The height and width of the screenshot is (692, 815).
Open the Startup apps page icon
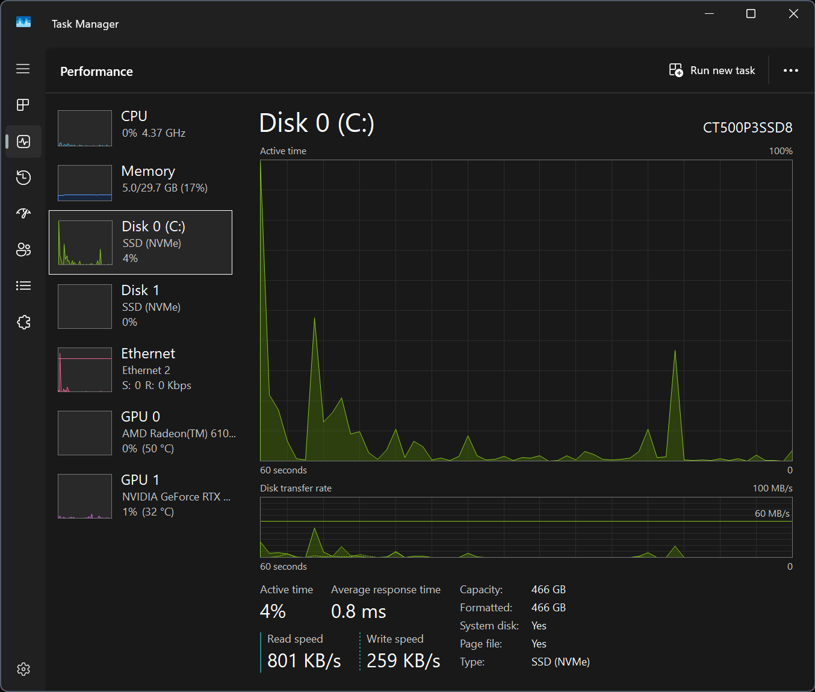(23, 213)
